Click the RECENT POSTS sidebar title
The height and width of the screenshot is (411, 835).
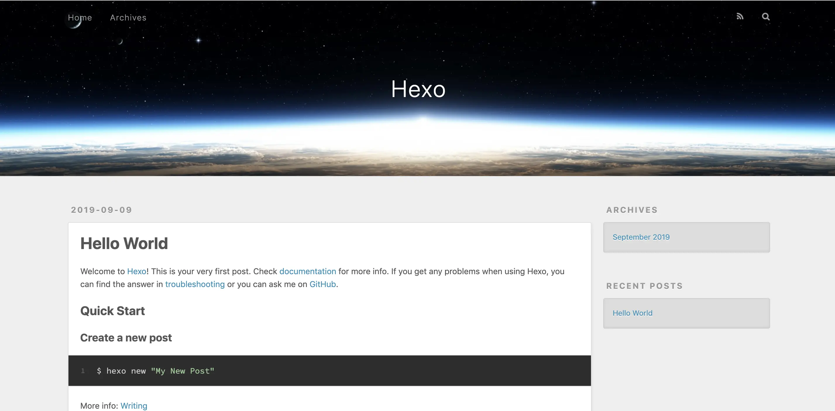click(645, 286)
